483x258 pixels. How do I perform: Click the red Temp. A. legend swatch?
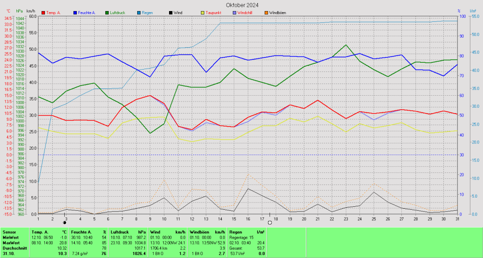(43, 12)
